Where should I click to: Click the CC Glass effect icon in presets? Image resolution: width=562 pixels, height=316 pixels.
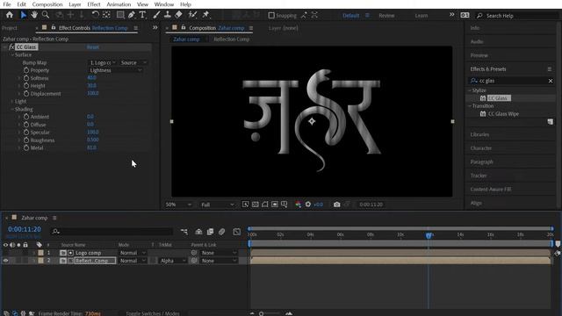click(x=483, y=98)
